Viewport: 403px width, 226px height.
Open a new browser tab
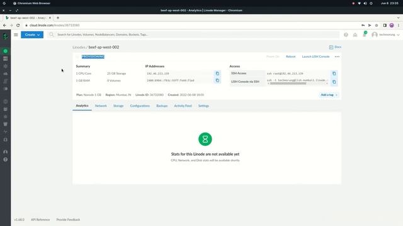(58, 18)
